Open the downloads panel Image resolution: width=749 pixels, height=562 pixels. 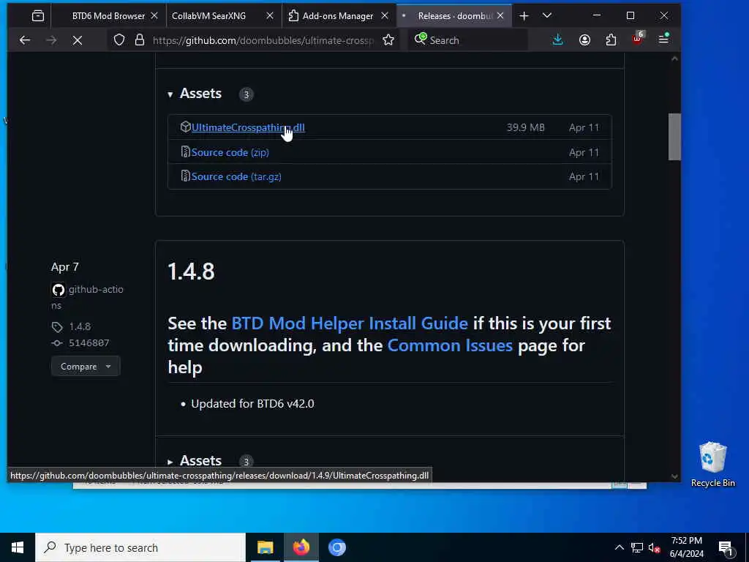pos(557,40)
